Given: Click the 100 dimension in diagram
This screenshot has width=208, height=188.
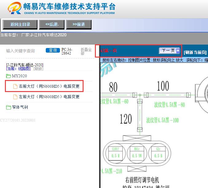Looking at the screenshot, I should click(163, 86).
